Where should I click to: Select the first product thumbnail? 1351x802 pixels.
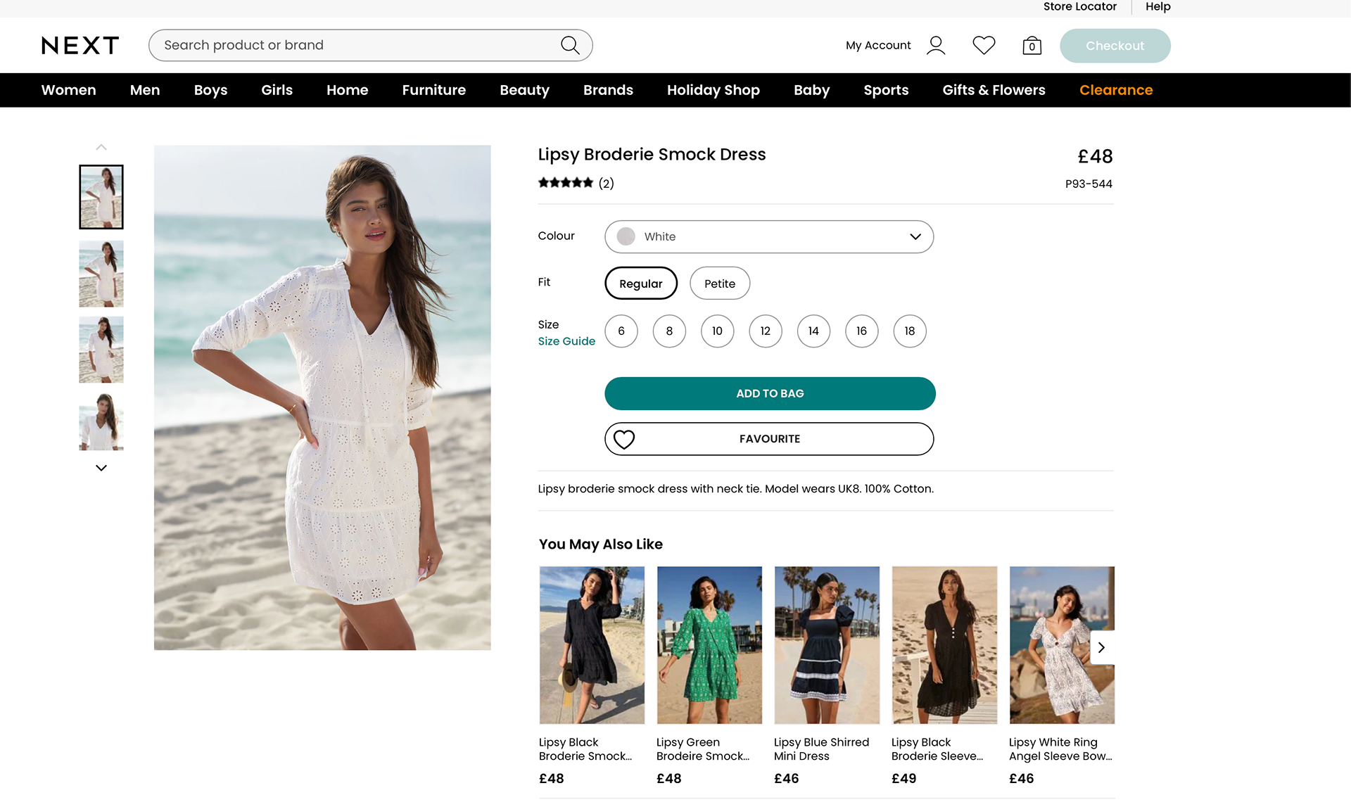(101, 197)
